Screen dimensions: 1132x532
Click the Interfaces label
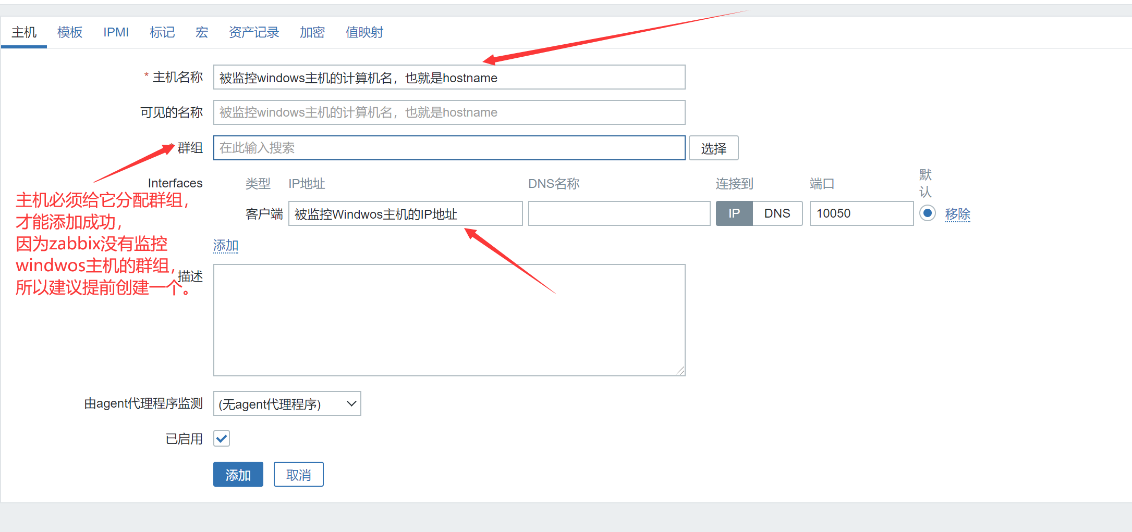[175, 183]
